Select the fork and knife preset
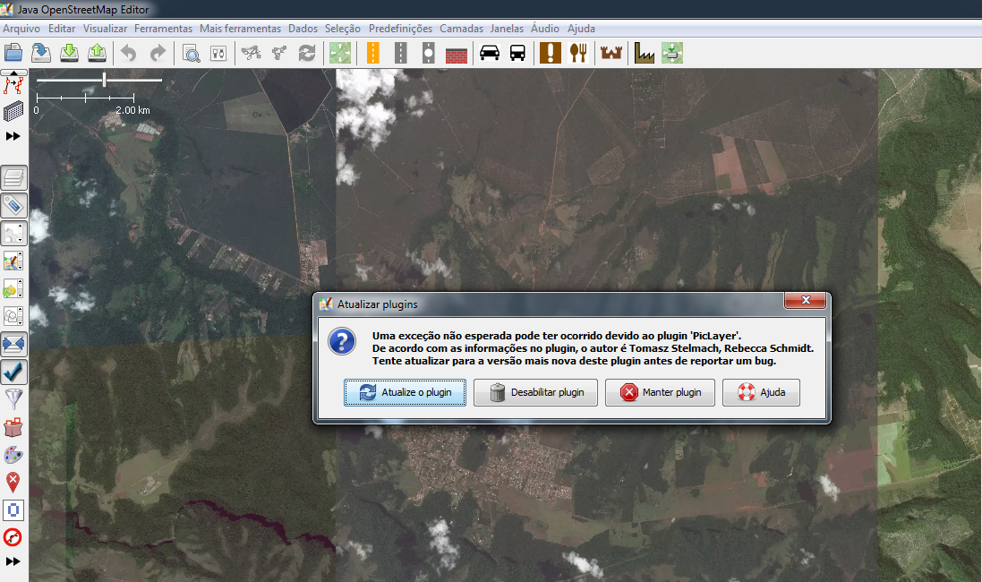This screenshot has height=582, width=982. [578, 53]
